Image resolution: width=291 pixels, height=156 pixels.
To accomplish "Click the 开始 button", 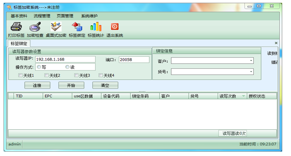I will (71, 85).
